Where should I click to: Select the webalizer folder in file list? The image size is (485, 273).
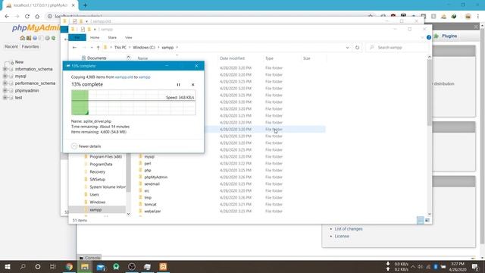[x=152, y=211]
